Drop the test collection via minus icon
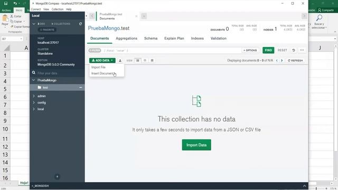 pyautogui.click(x=81, y=88)
